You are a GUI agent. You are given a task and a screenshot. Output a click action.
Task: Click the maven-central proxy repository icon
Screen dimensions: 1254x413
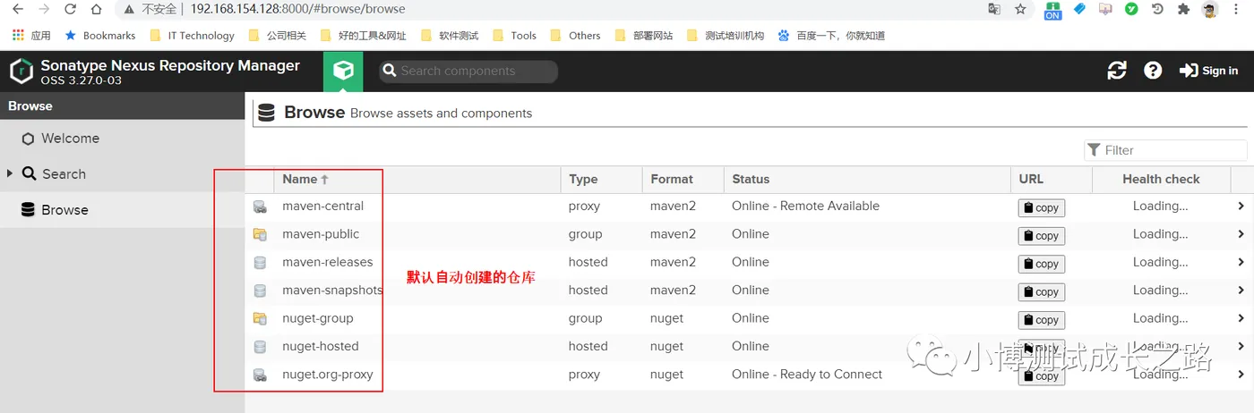coord(260,206)
